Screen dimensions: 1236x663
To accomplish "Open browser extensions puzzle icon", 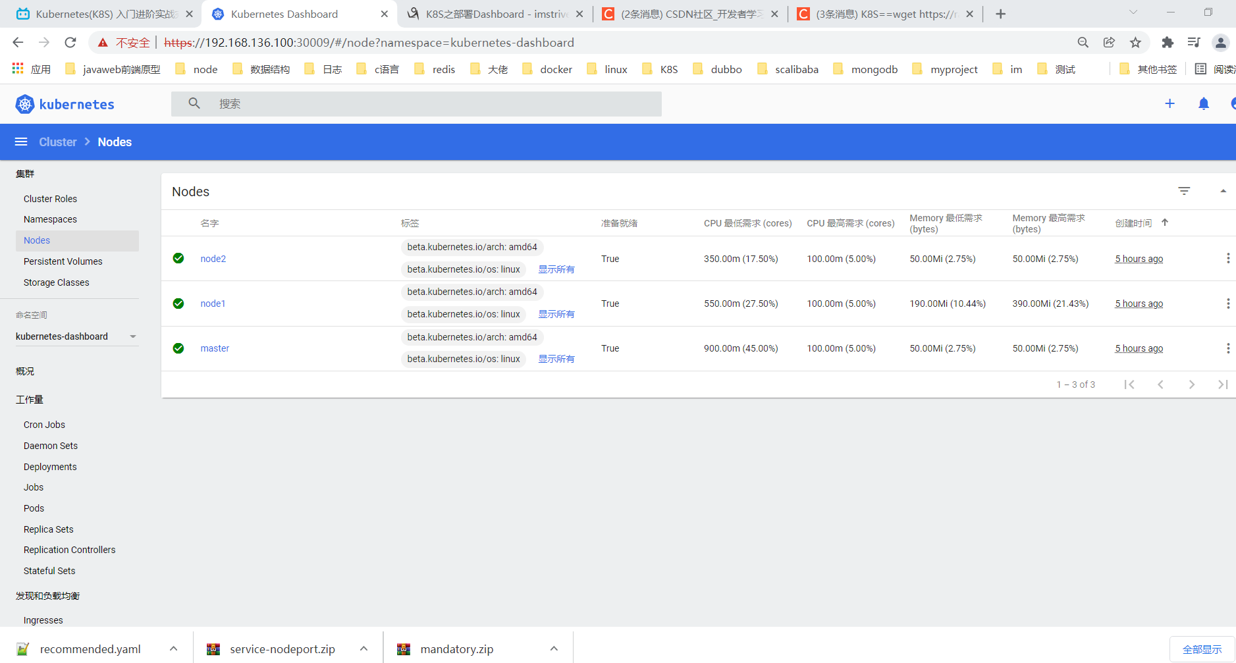I will 1168,43.
